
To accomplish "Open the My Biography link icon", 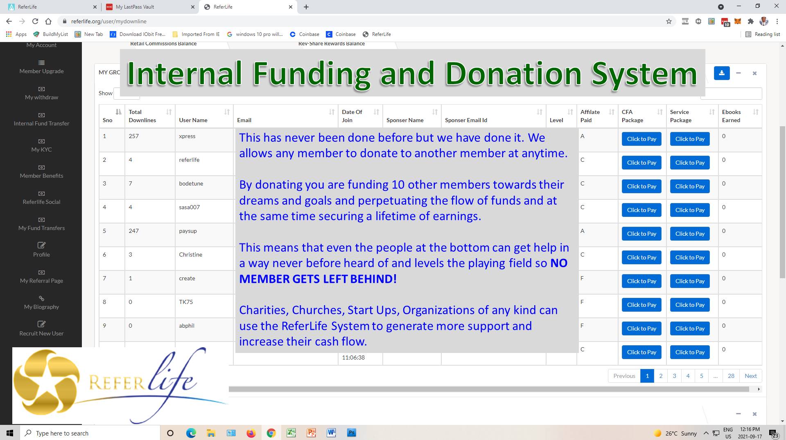I will point(41,298).
